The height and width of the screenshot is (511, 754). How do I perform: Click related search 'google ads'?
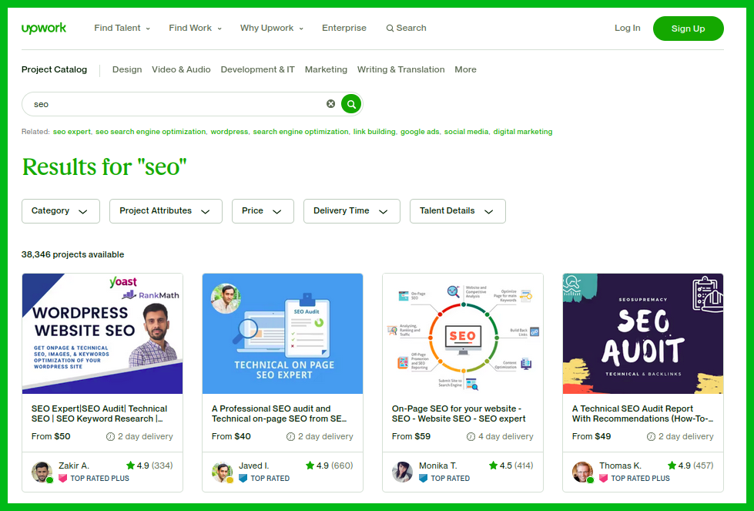pyautogui.click(x=420, y=131)
